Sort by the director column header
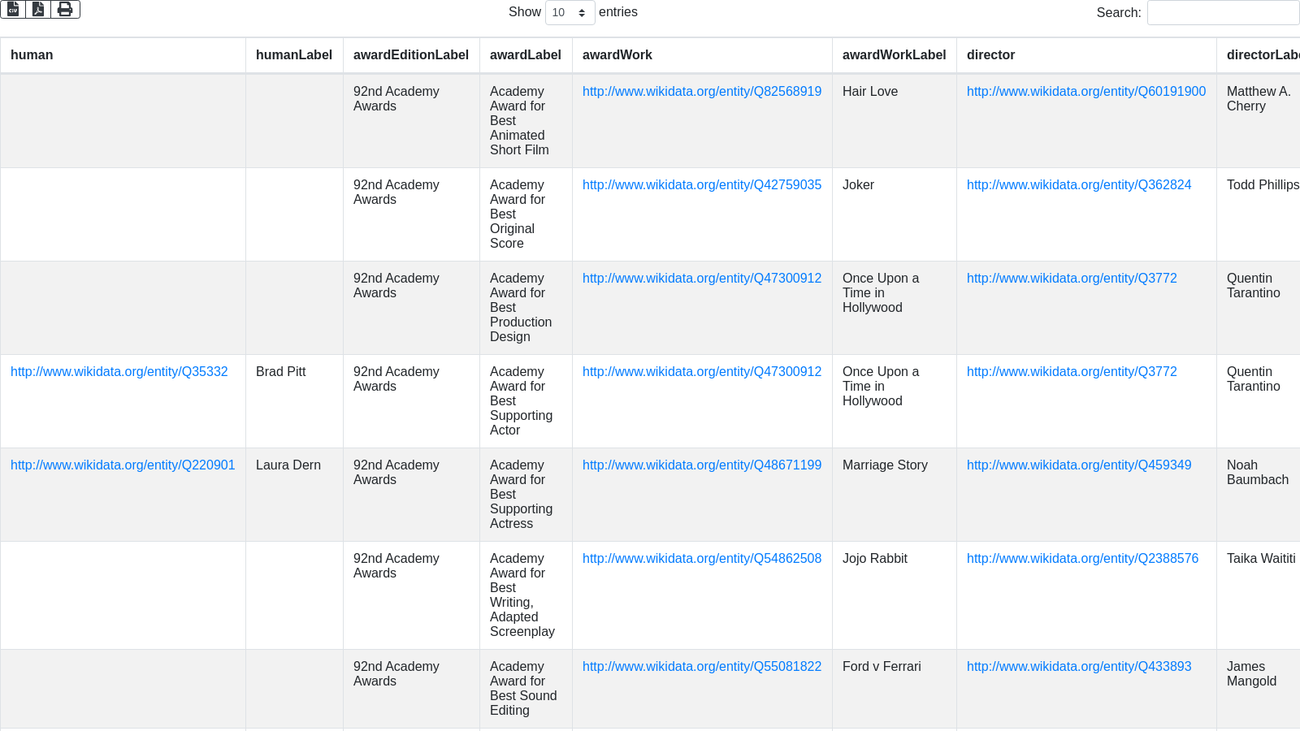Viewport: 1300px width, 731px height. tap(1086, 55)
